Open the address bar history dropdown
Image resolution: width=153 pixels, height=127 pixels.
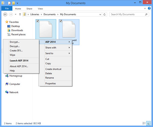pos(100,14)
